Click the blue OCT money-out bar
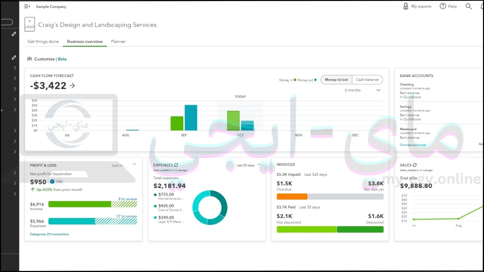The width and height of the screenshot is (484, 272). (247, 126)
